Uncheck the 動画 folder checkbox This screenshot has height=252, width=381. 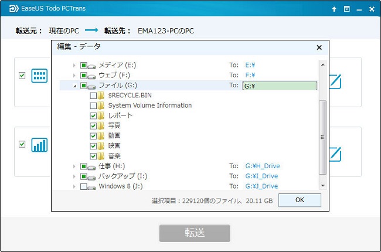tap(93, 136)
